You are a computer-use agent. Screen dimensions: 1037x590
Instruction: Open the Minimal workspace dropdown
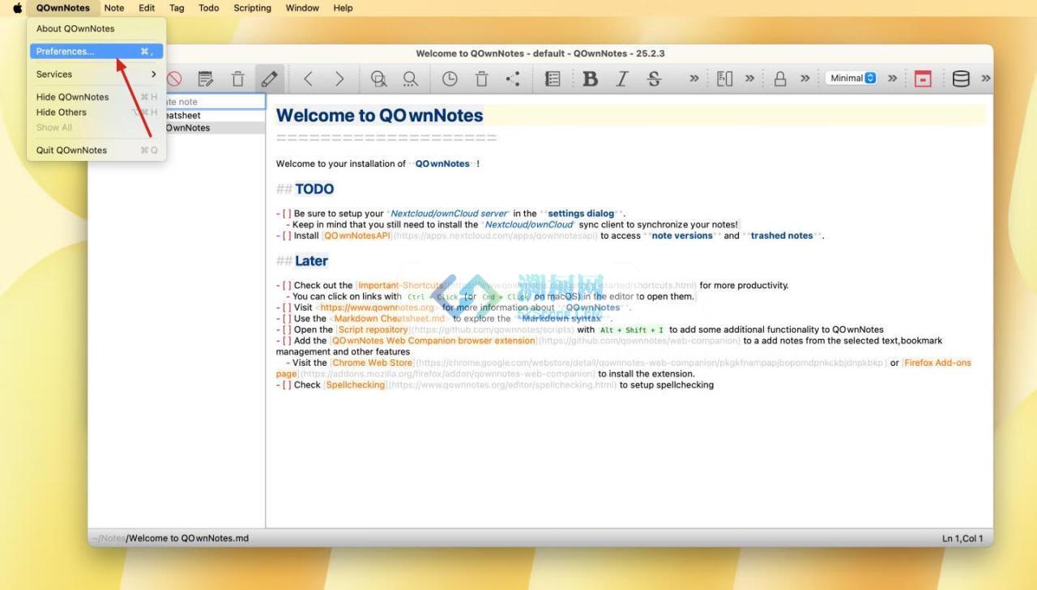(x=851, y=79)
